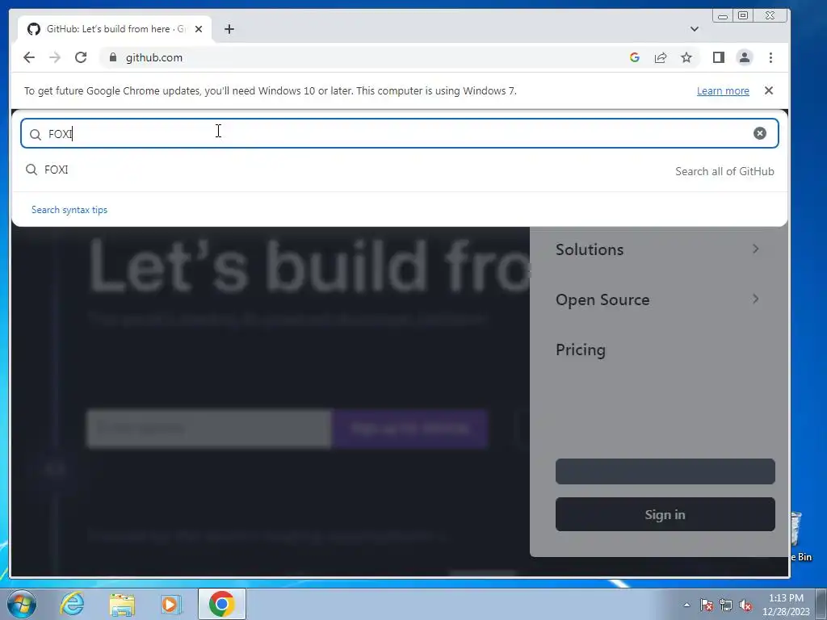Click network icon in system tray
Screen dimensions: 827x620
(x=726, y=605)
